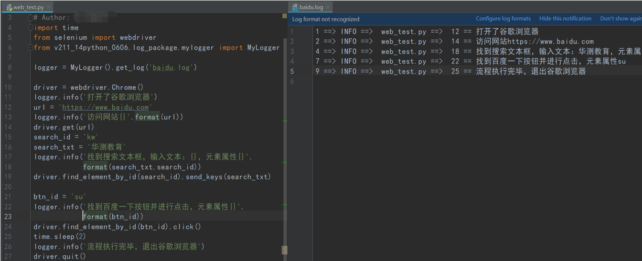Screen dimensions: 642x261
Task: Switch to the baidu.log editor tab
Action: coord(310,7)
